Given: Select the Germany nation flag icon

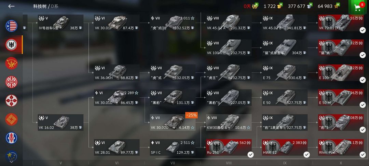Looking at the screenshot, I should coord(11,45).
